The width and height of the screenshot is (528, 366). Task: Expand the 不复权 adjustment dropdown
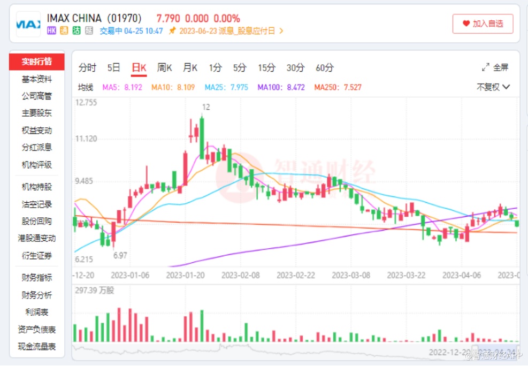(493, 87)
